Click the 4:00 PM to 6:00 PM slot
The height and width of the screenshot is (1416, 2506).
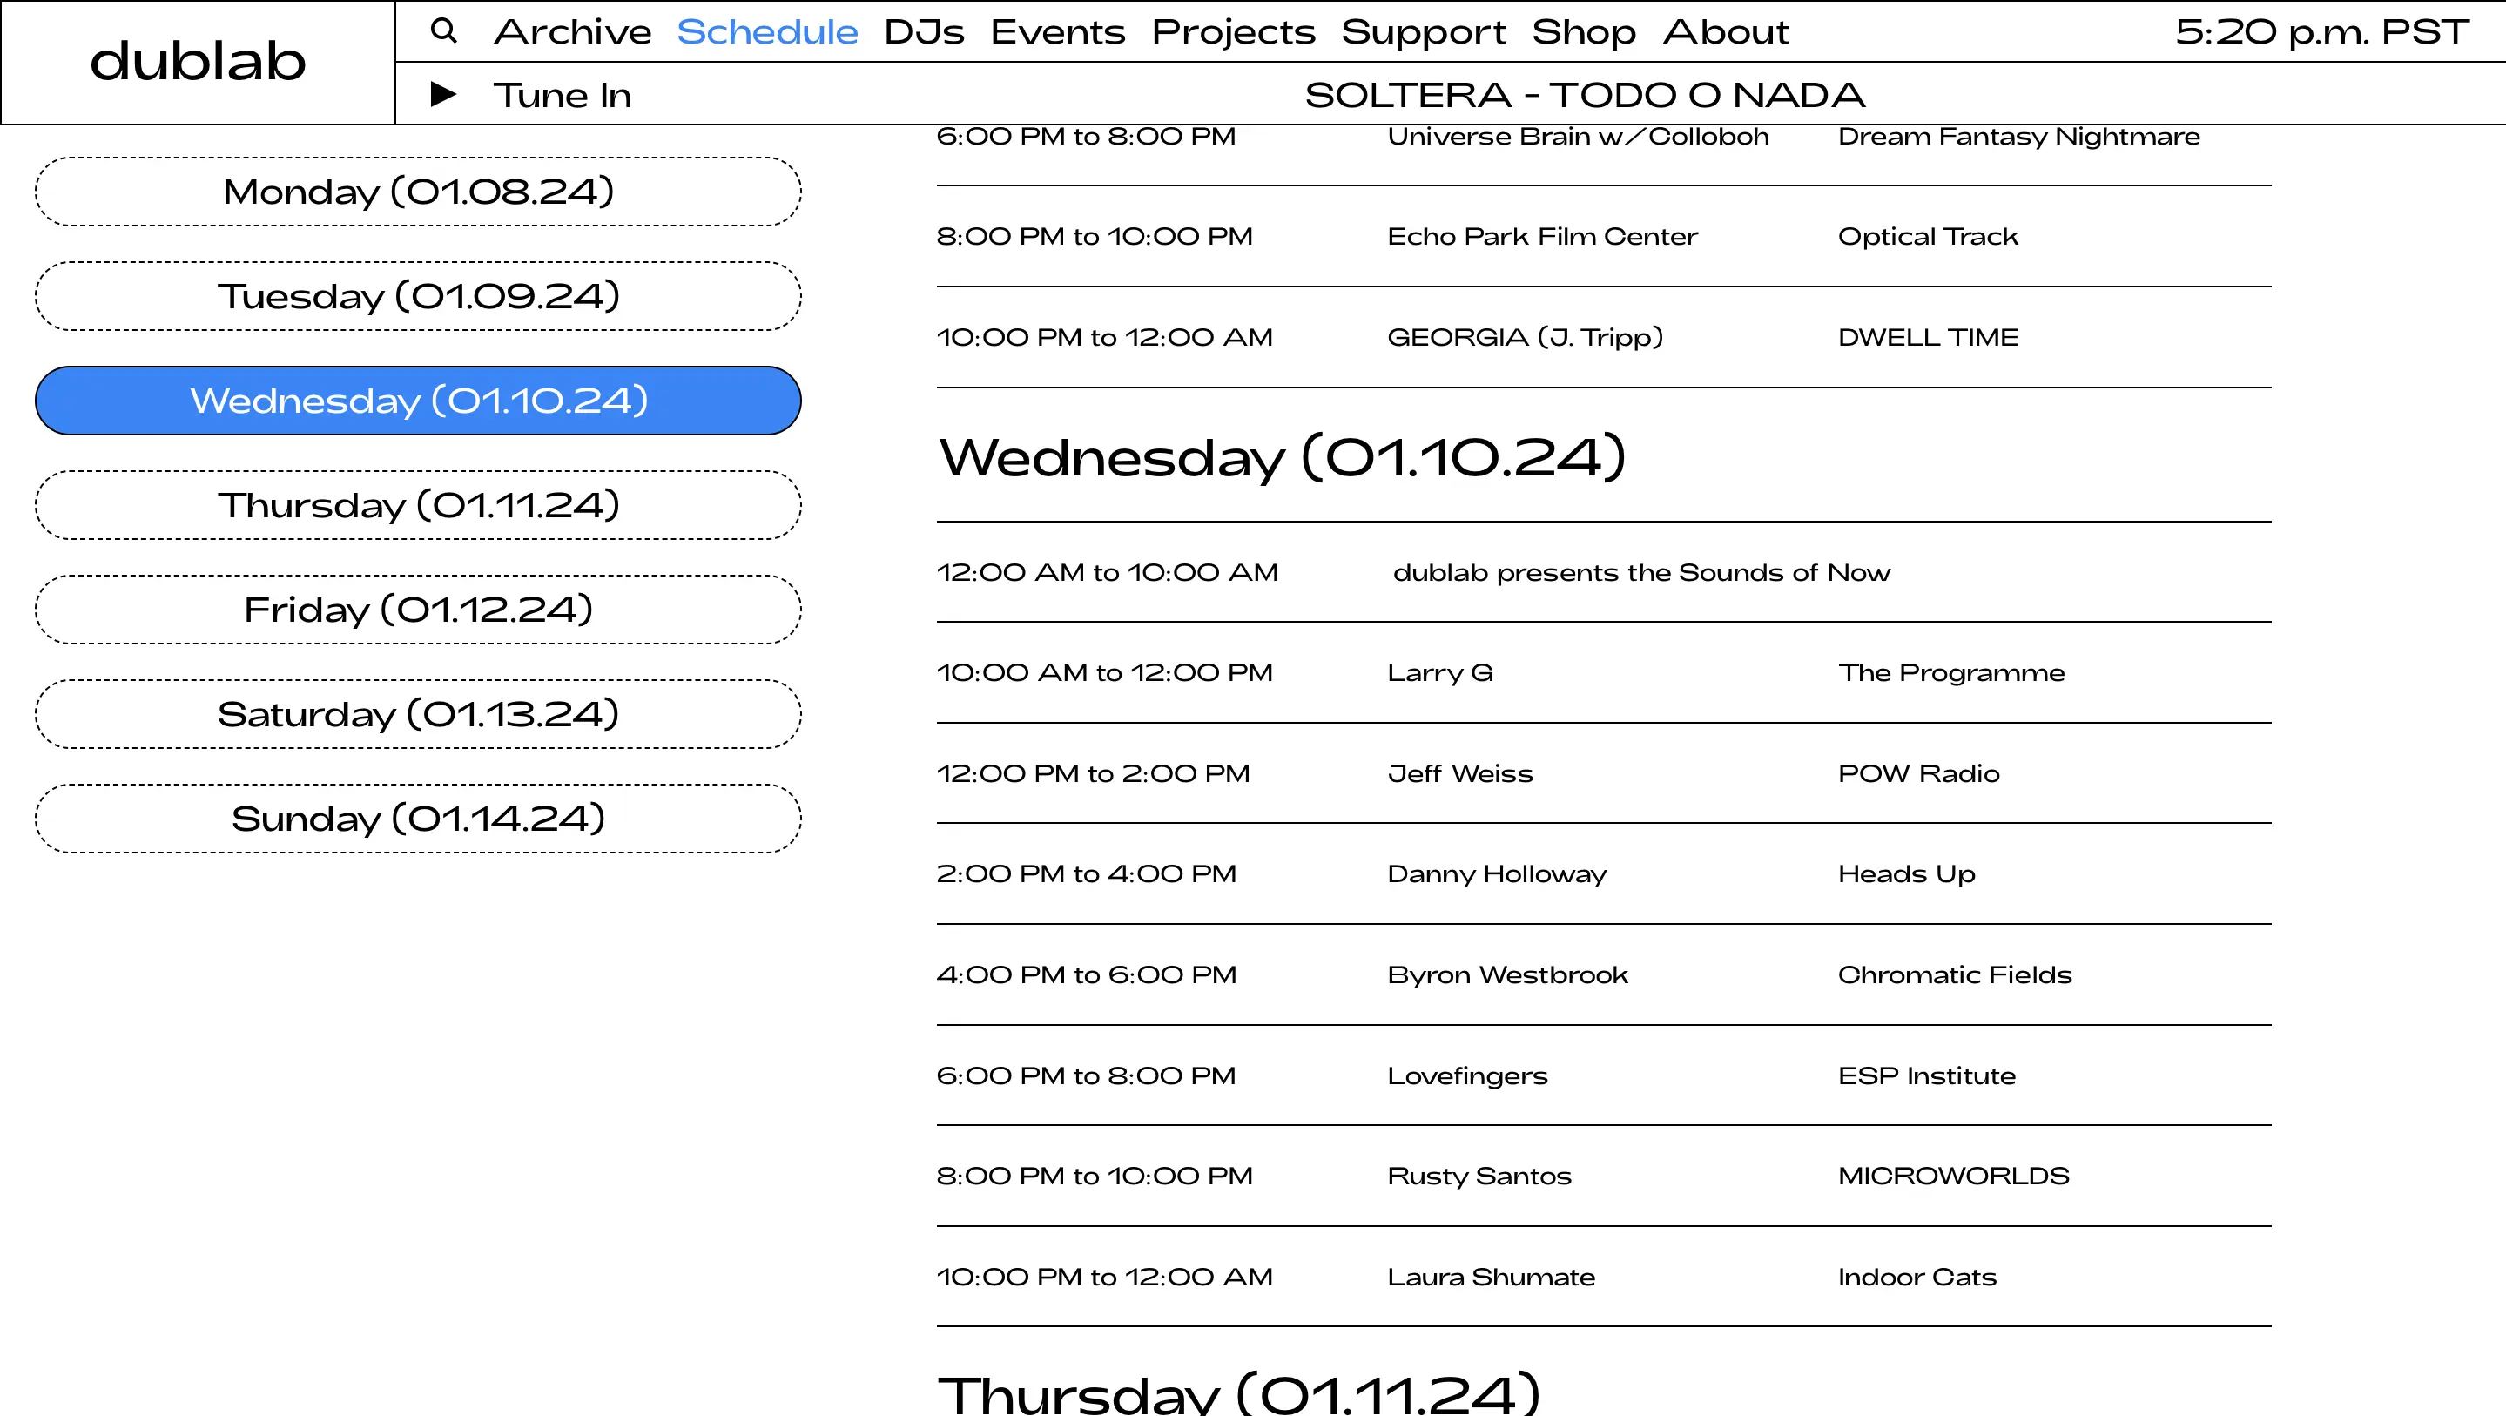tap(1087, 975)
